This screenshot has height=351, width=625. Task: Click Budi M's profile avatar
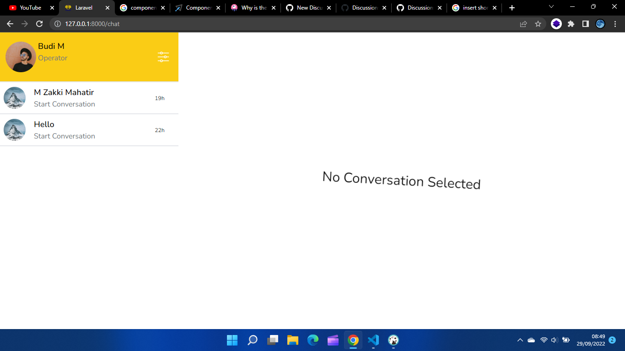[20, 57]
